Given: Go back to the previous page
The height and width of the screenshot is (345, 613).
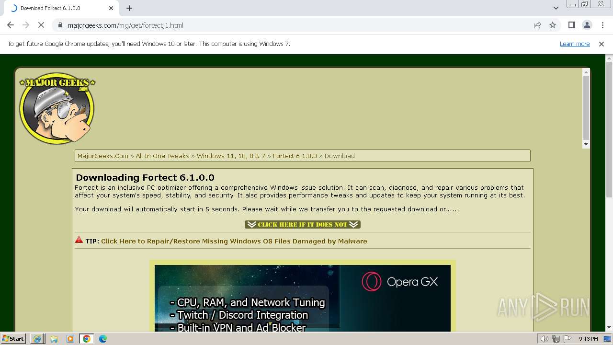Looking at the screenshot, I should tap(11, 25).
